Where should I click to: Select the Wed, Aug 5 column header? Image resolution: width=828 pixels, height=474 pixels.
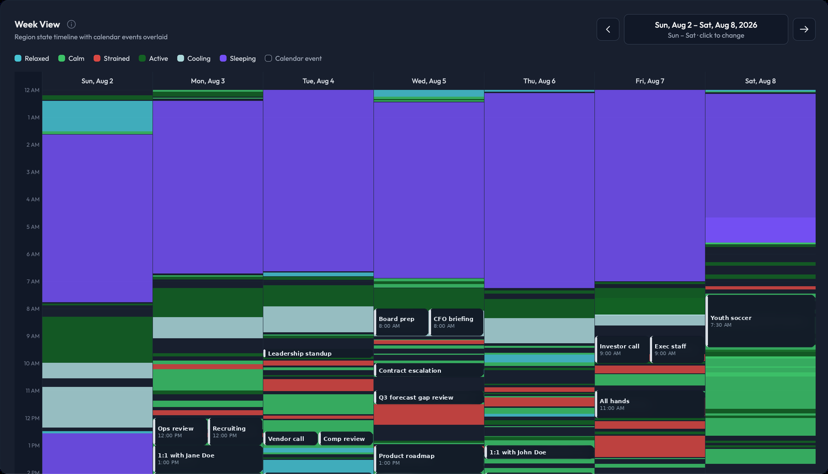pos(429,81)
